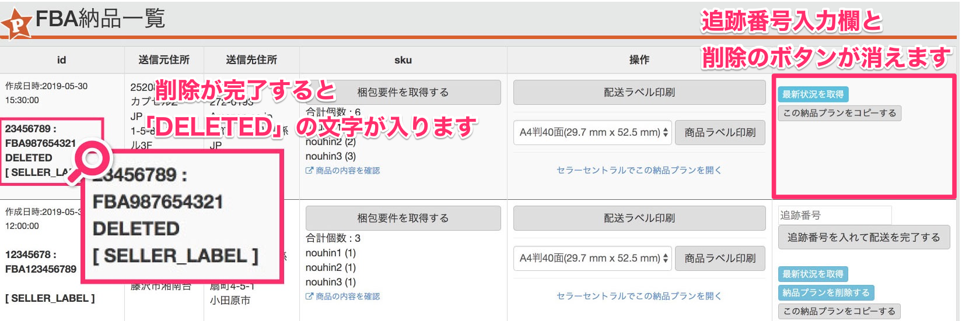Focus the 追跡番号 input field

[835, 215]
